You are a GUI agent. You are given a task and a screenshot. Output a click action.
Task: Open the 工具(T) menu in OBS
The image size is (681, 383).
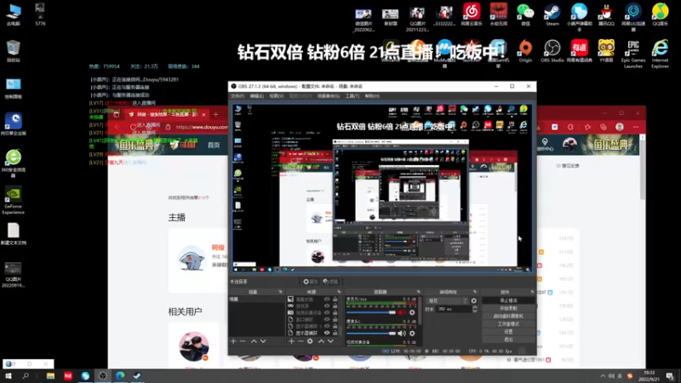[x=352, y=96]
